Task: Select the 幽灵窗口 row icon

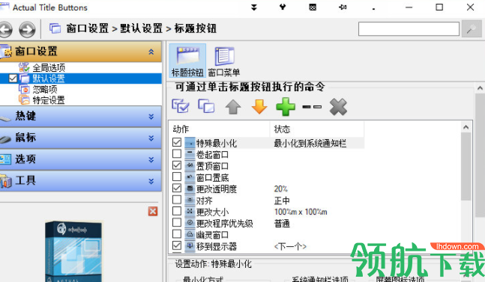Action: 190,234
